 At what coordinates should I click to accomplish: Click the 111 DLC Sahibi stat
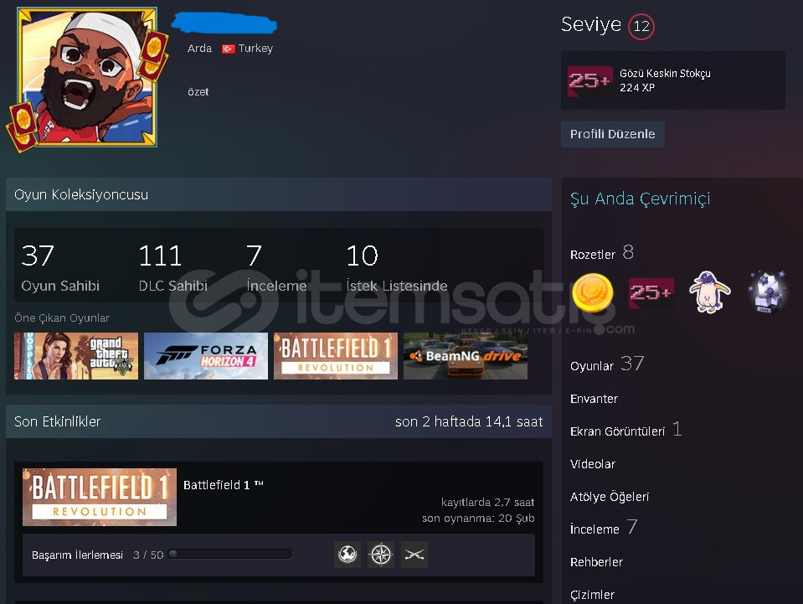(173, 267)
